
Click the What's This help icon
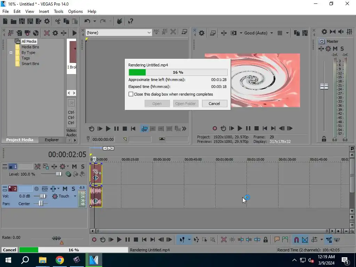(131, 21)
